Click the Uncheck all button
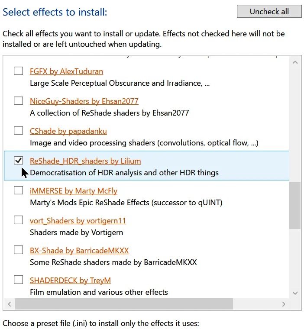Image resolution: width=304 pixels, height=329 pixels. tap(269, 11)
